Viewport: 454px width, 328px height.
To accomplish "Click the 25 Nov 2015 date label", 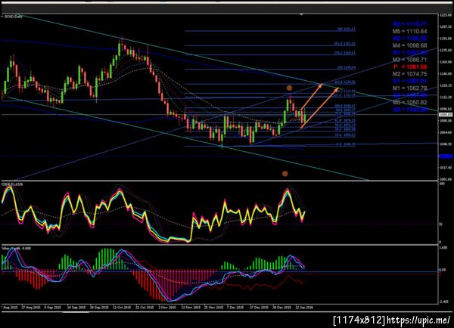I will coord(213,308).
